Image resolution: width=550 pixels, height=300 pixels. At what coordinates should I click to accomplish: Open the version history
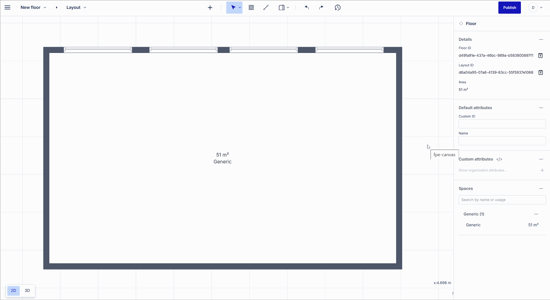pyautogui.click(x=338, y=8)
